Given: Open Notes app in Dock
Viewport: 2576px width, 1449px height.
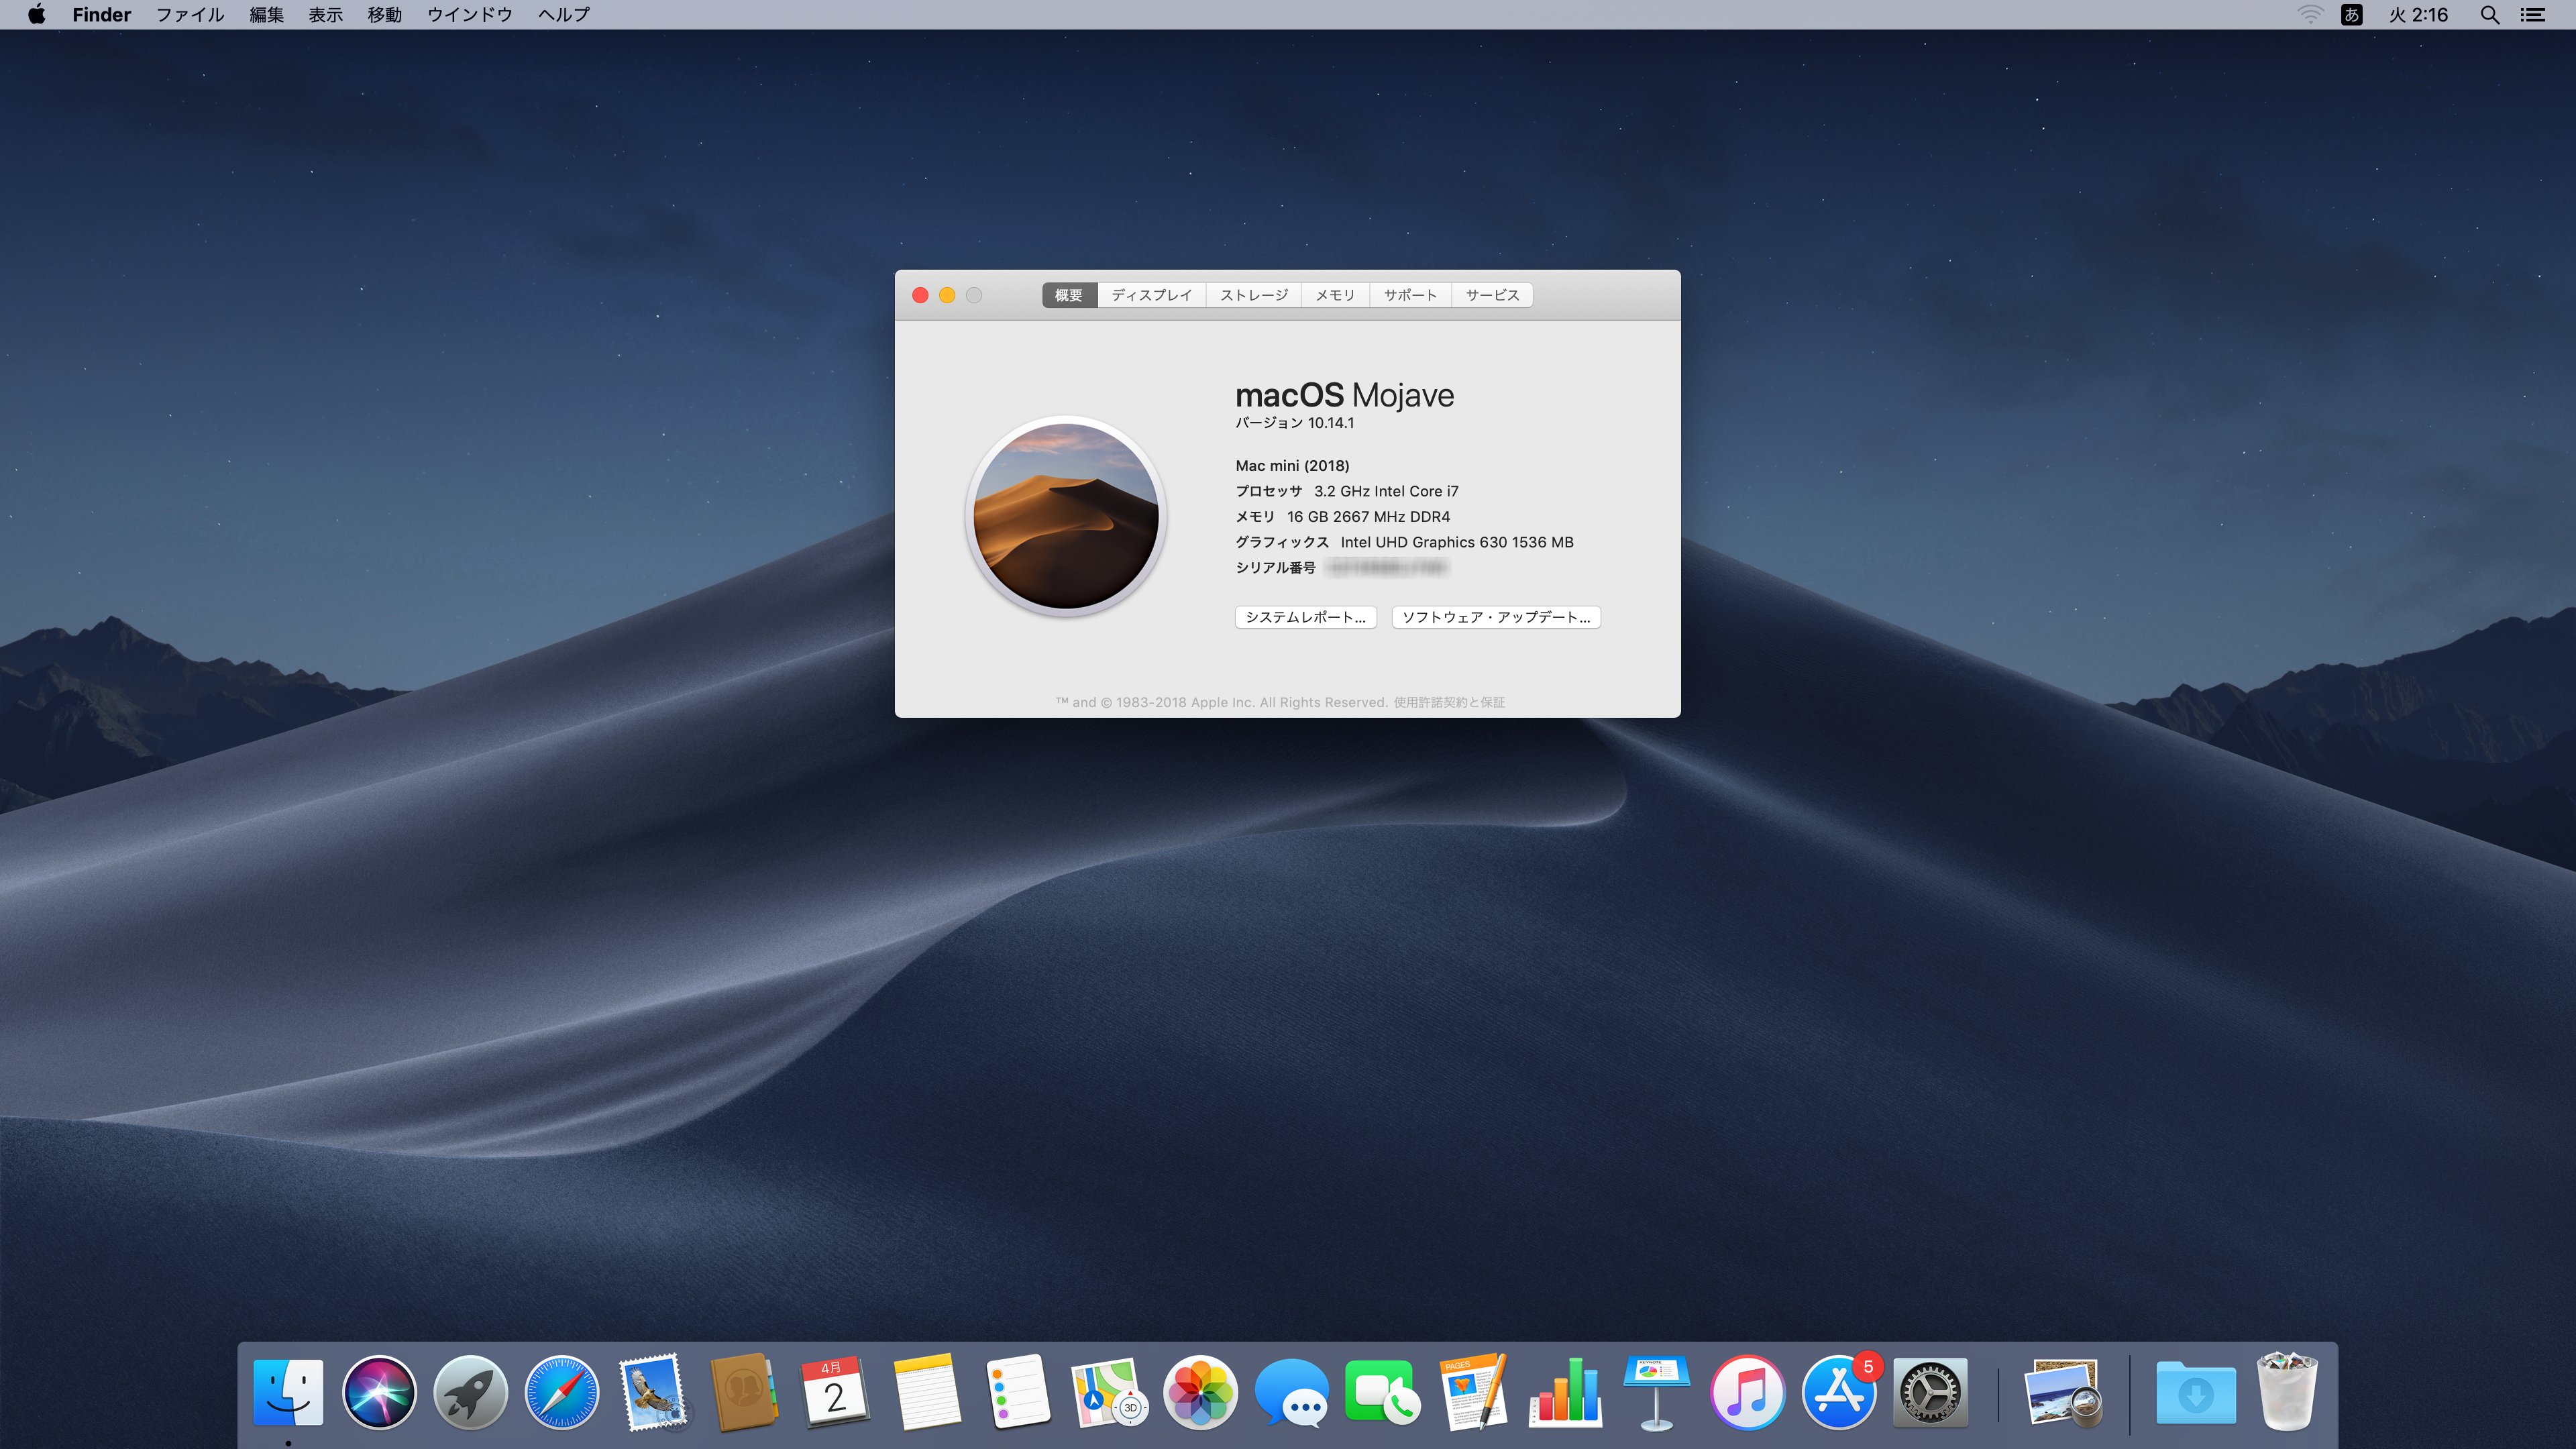Looking at the screenshot, I should [927, 1392].
